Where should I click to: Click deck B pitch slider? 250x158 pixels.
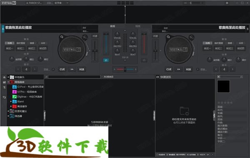[x=155, y=50]
